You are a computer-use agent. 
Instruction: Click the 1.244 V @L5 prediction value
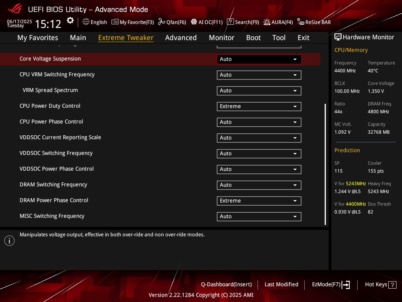[x=347, y=192]
